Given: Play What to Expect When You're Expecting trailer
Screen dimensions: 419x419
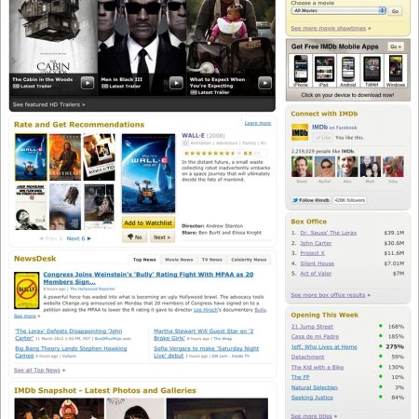Looking at the screenshot, I should coord(264,83).
